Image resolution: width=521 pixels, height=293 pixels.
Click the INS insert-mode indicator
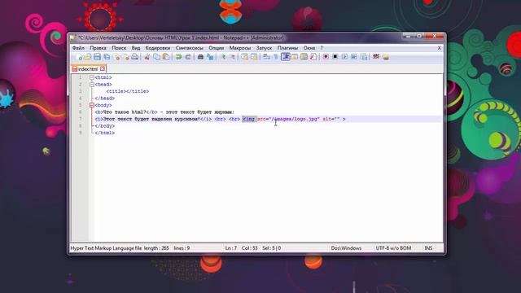click(428, 248)
